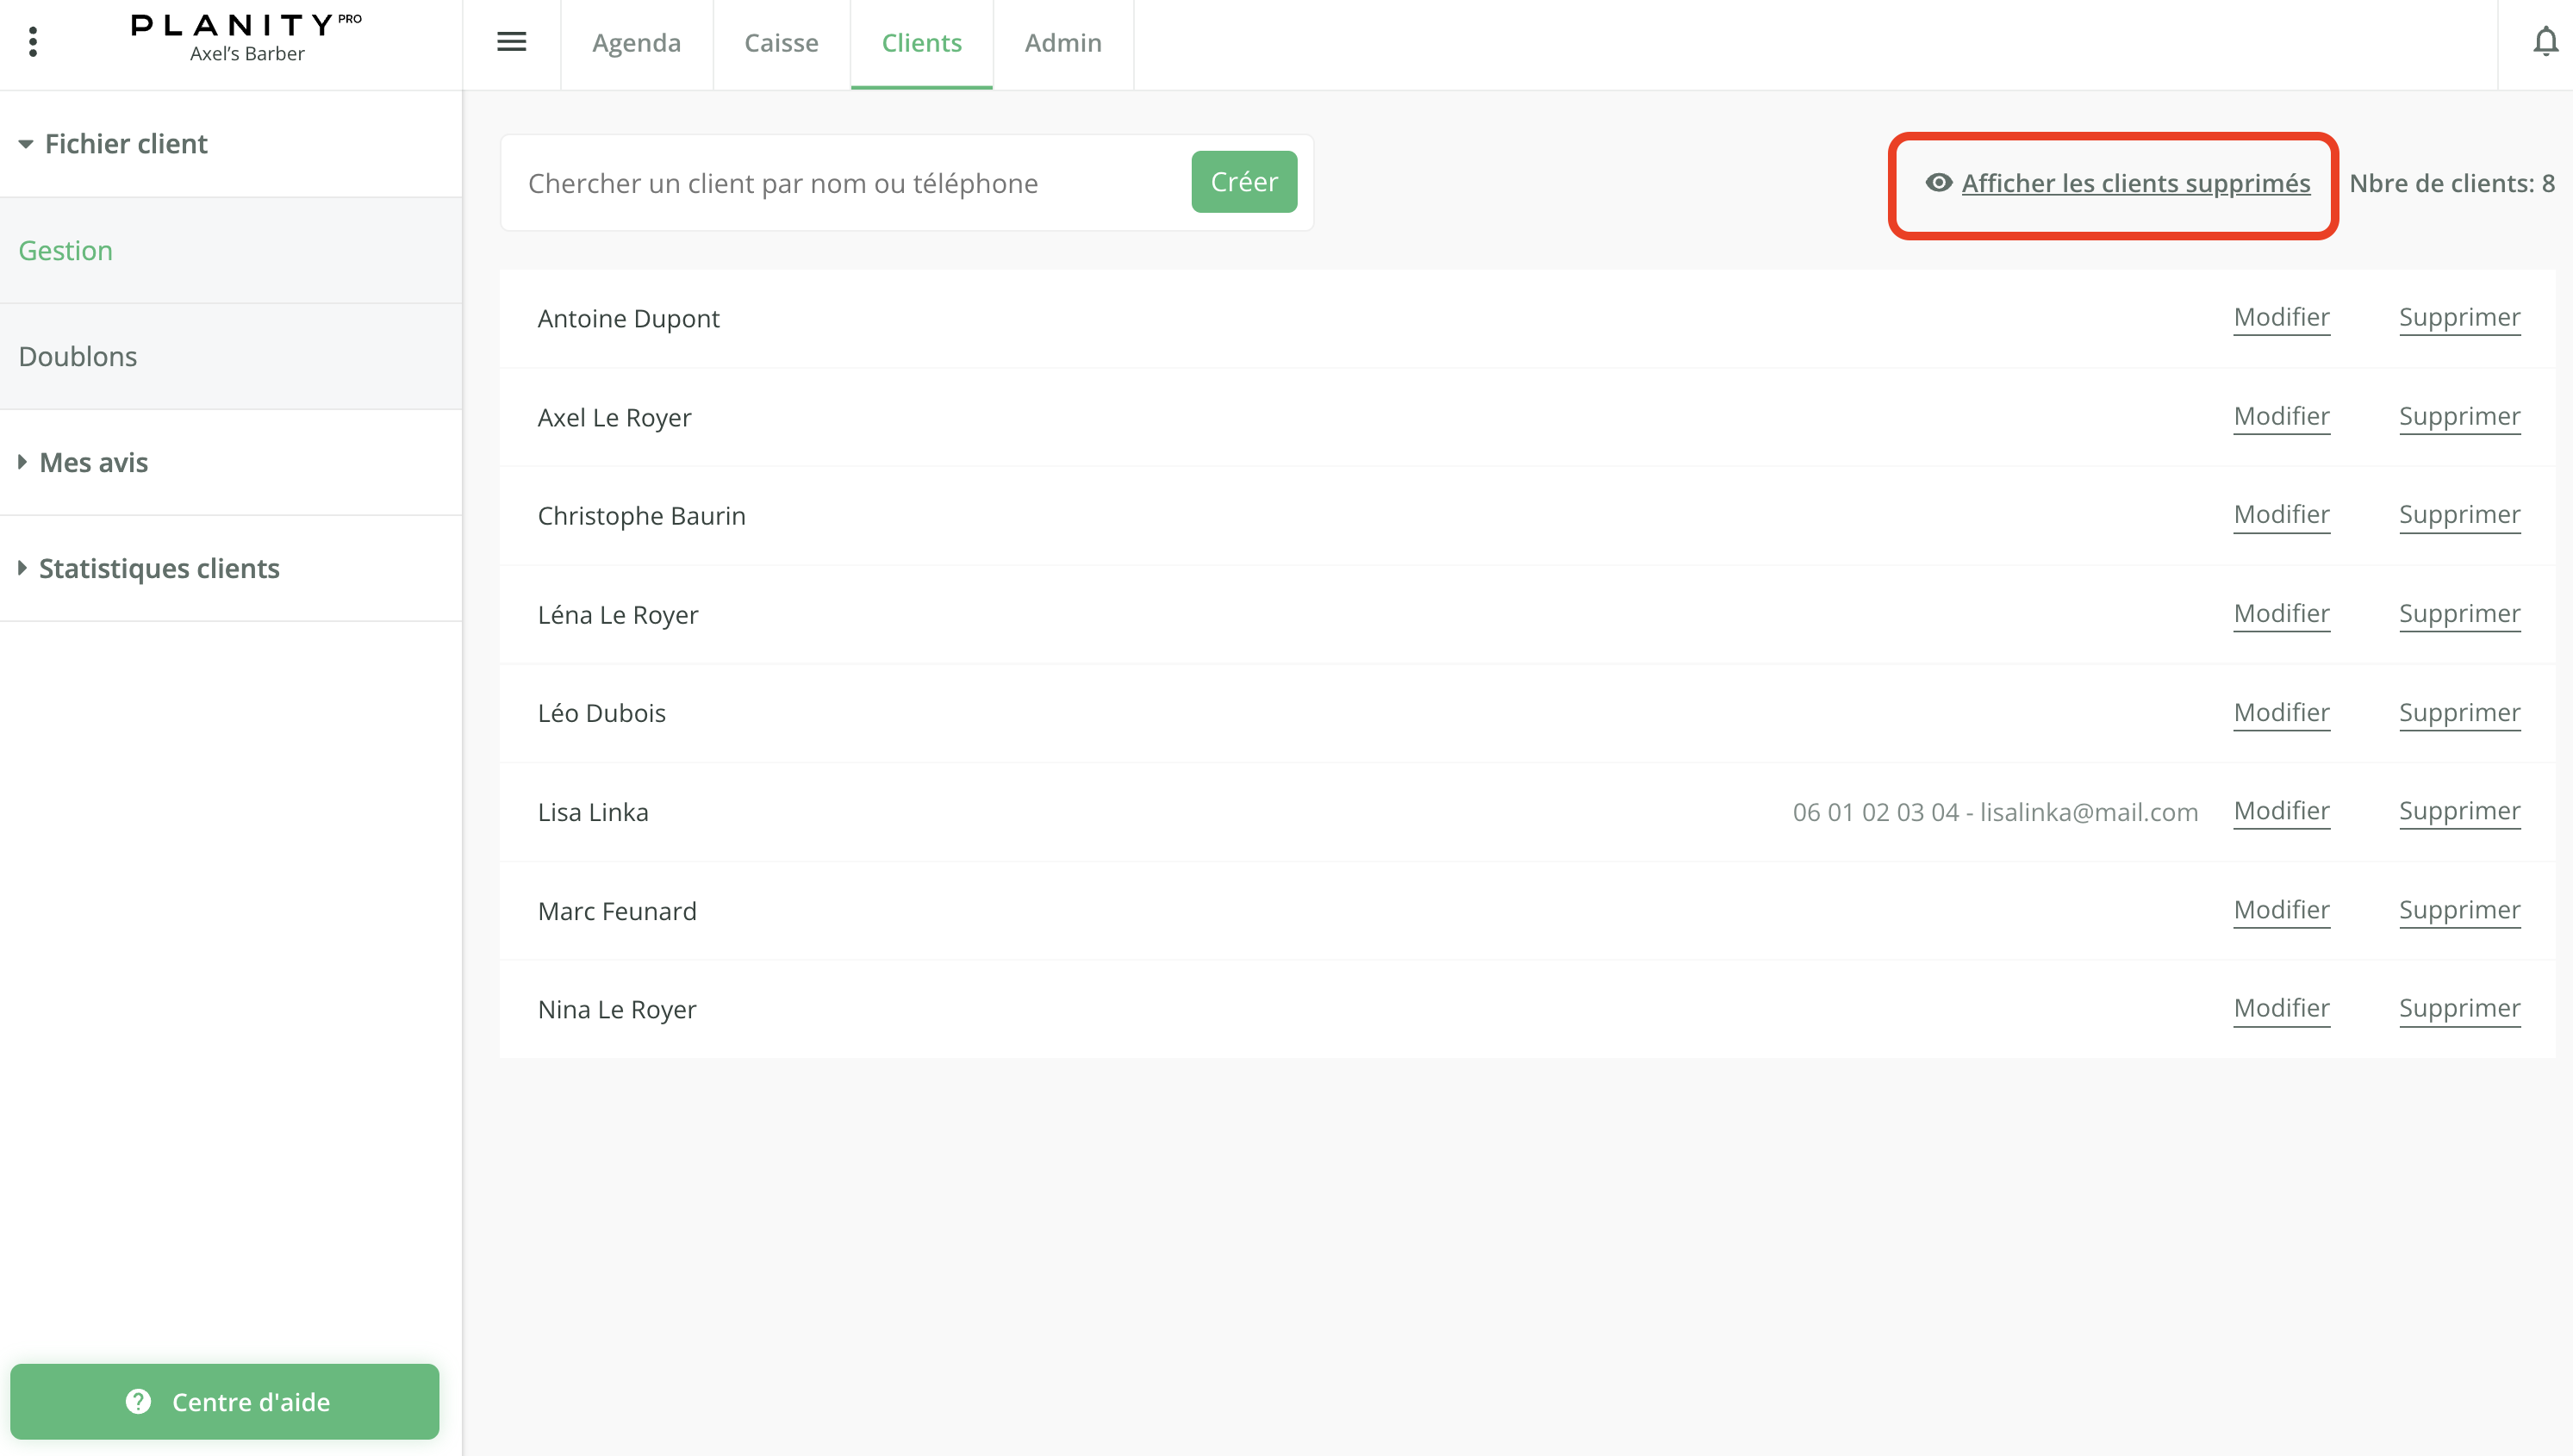
Task: Click the eye icon for deleted clients
Action: pyautogui.click(x=1938, y=183)
